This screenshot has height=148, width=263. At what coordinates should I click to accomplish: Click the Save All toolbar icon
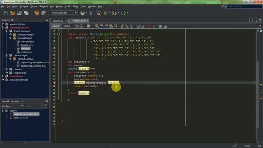26,13
